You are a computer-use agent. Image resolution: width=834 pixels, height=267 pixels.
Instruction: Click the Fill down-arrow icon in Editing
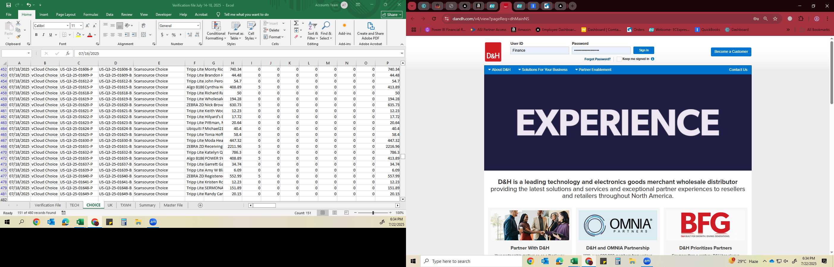296,30
